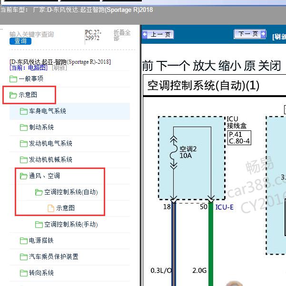The width and height of the screenshot is (286, 286).
Task: Click 放大 to zoom in the diagram
Action: pyautogui.click(x=204, y=66)
